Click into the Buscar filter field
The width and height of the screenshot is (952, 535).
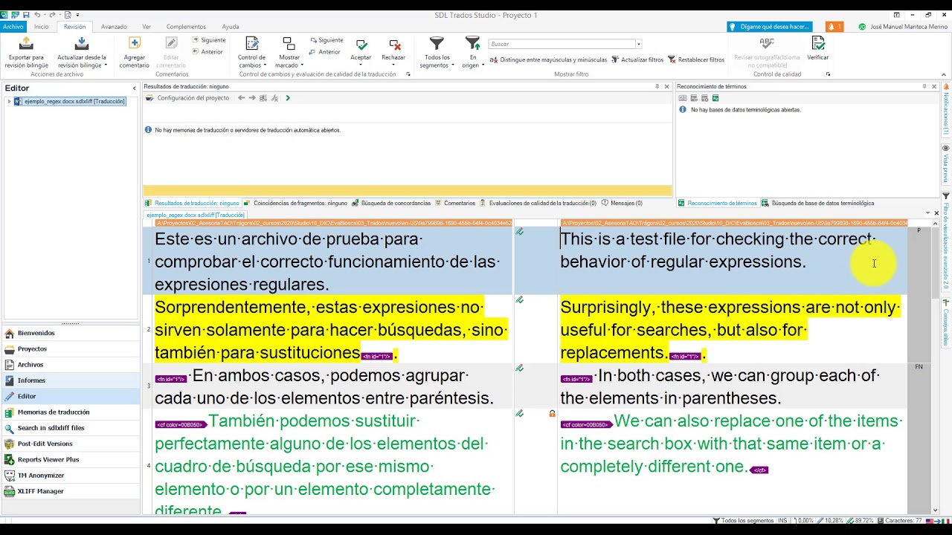click(562, 44)
